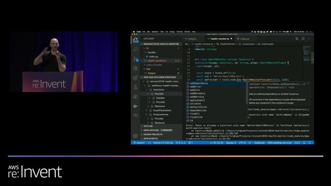The image size is (331, 186).
Task: Click the sync changes status icon
Action: point(149,143)
